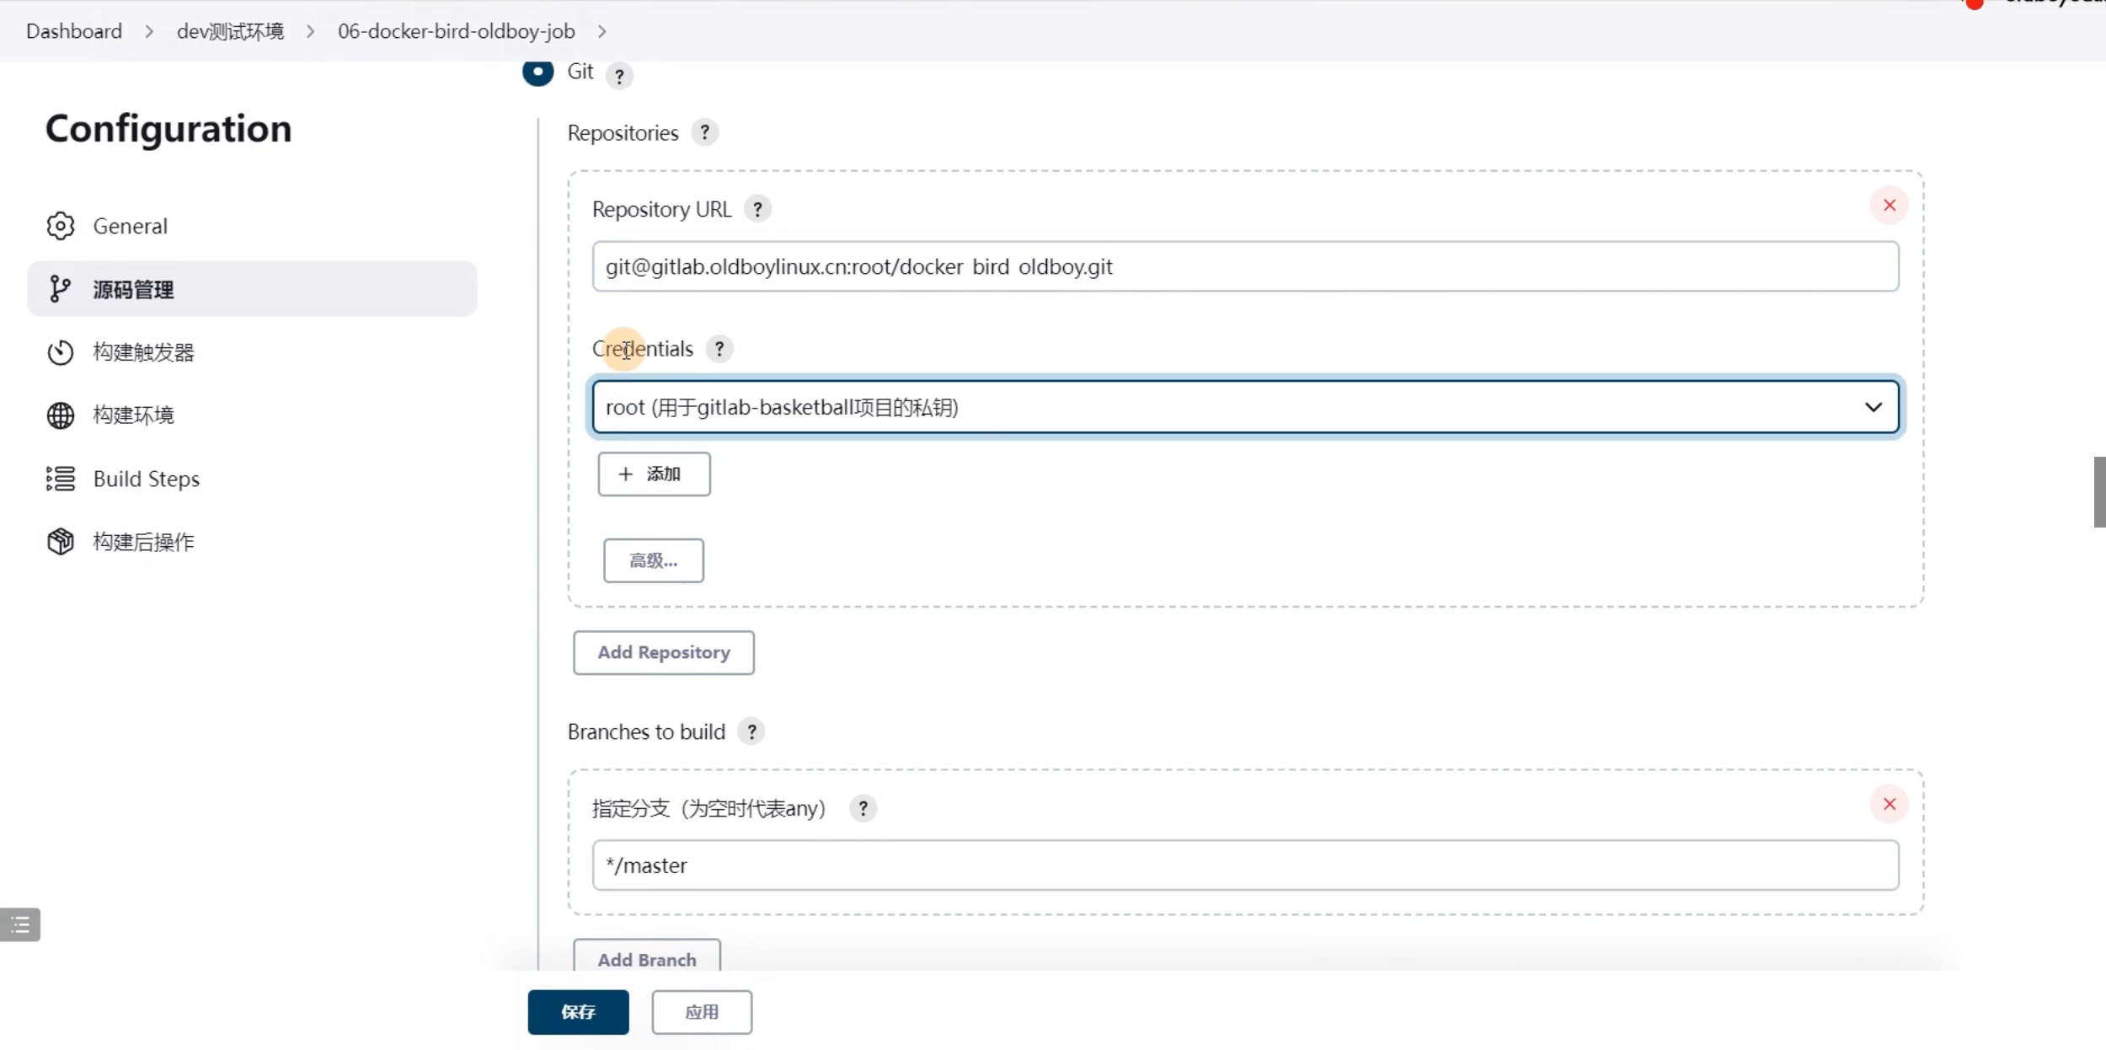The image size is (2106, 1050).
Task: Click the branch icon beside 源码管理
Action: point(60,289)
